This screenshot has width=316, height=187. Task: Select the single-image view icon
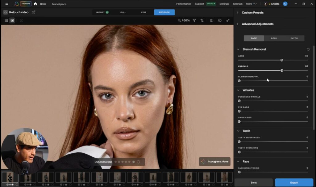13,20
